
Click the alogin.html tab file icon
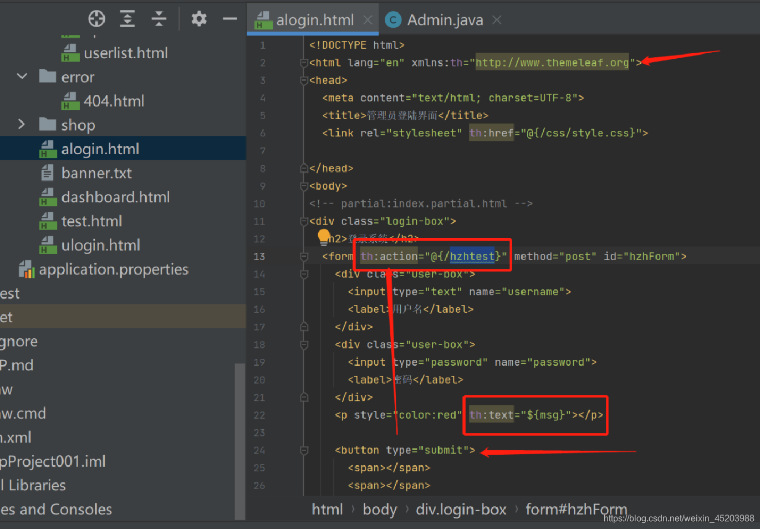263,21
